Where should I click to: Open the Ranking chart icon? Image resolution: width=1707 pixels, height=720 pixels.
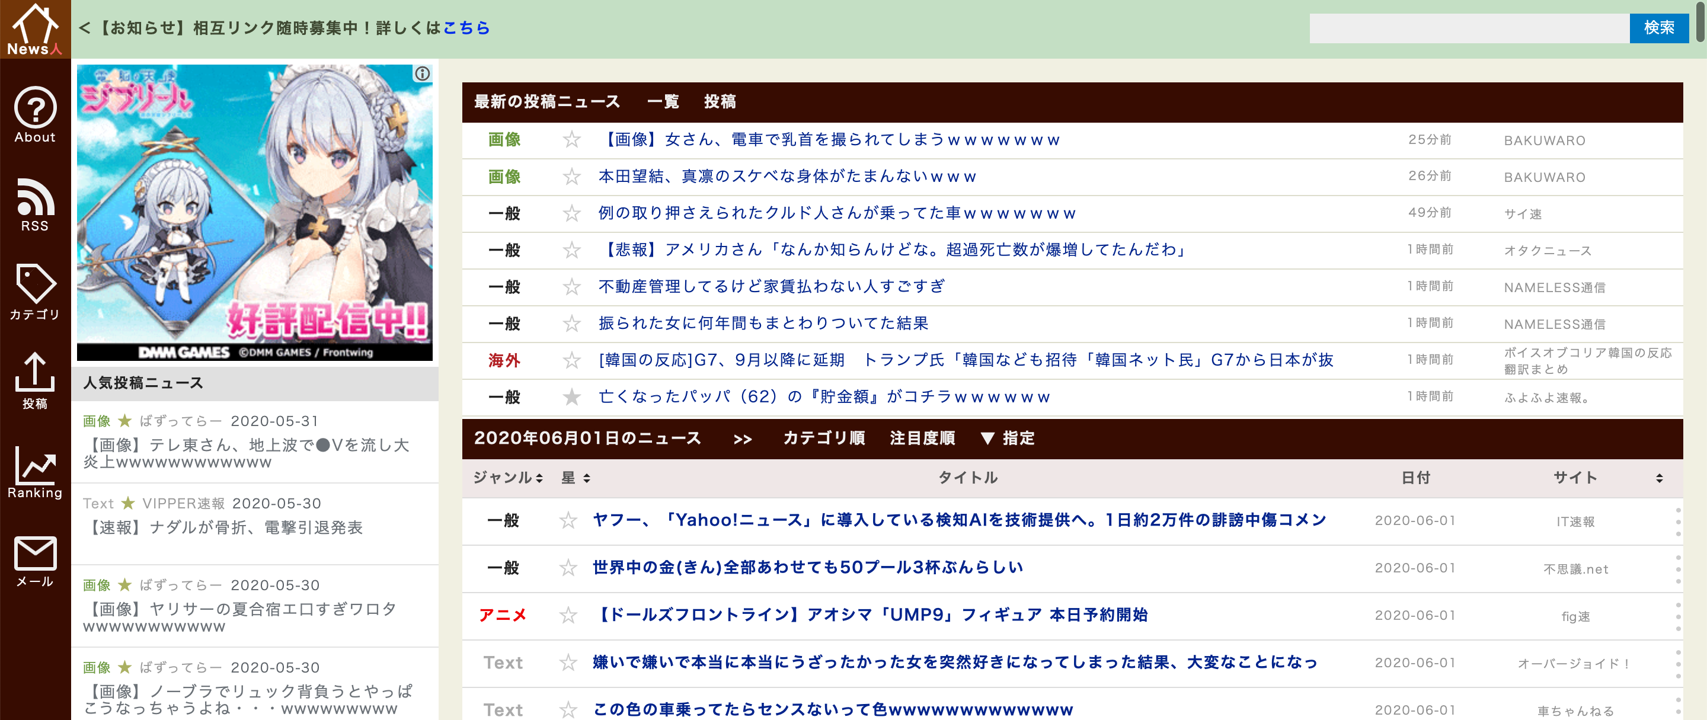coord(35,472)
